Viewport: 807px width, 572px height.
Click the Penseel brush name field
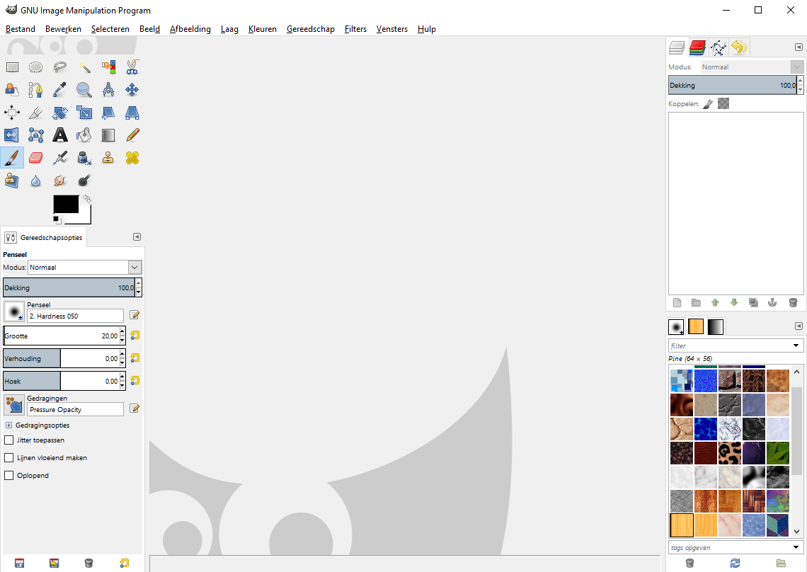[75, 316]
